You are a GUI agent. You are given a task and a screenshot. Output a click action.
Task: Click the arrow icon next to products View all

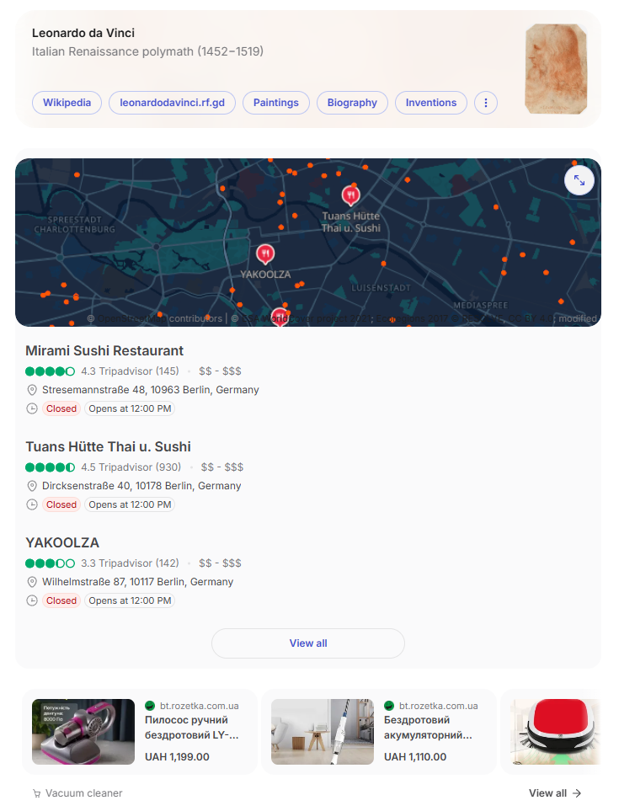[x=577, y=793]
